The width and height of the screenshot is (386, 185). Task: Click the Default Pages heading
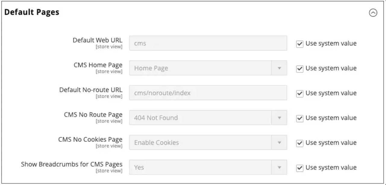32,12
